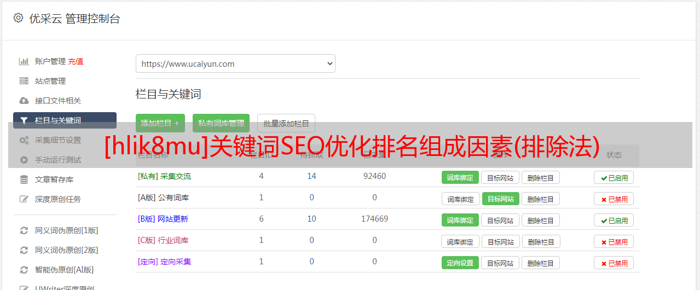The height and width of the screenshot is (290, 700).
Task: Click the 添加栏目 + button
Action: point(160,123)
